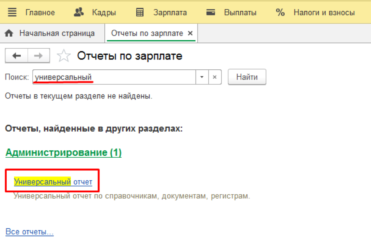Click the 'Отчеты по зарплате' page title
The height and width of the screenshot is (248, 371).
click(130, 56)
